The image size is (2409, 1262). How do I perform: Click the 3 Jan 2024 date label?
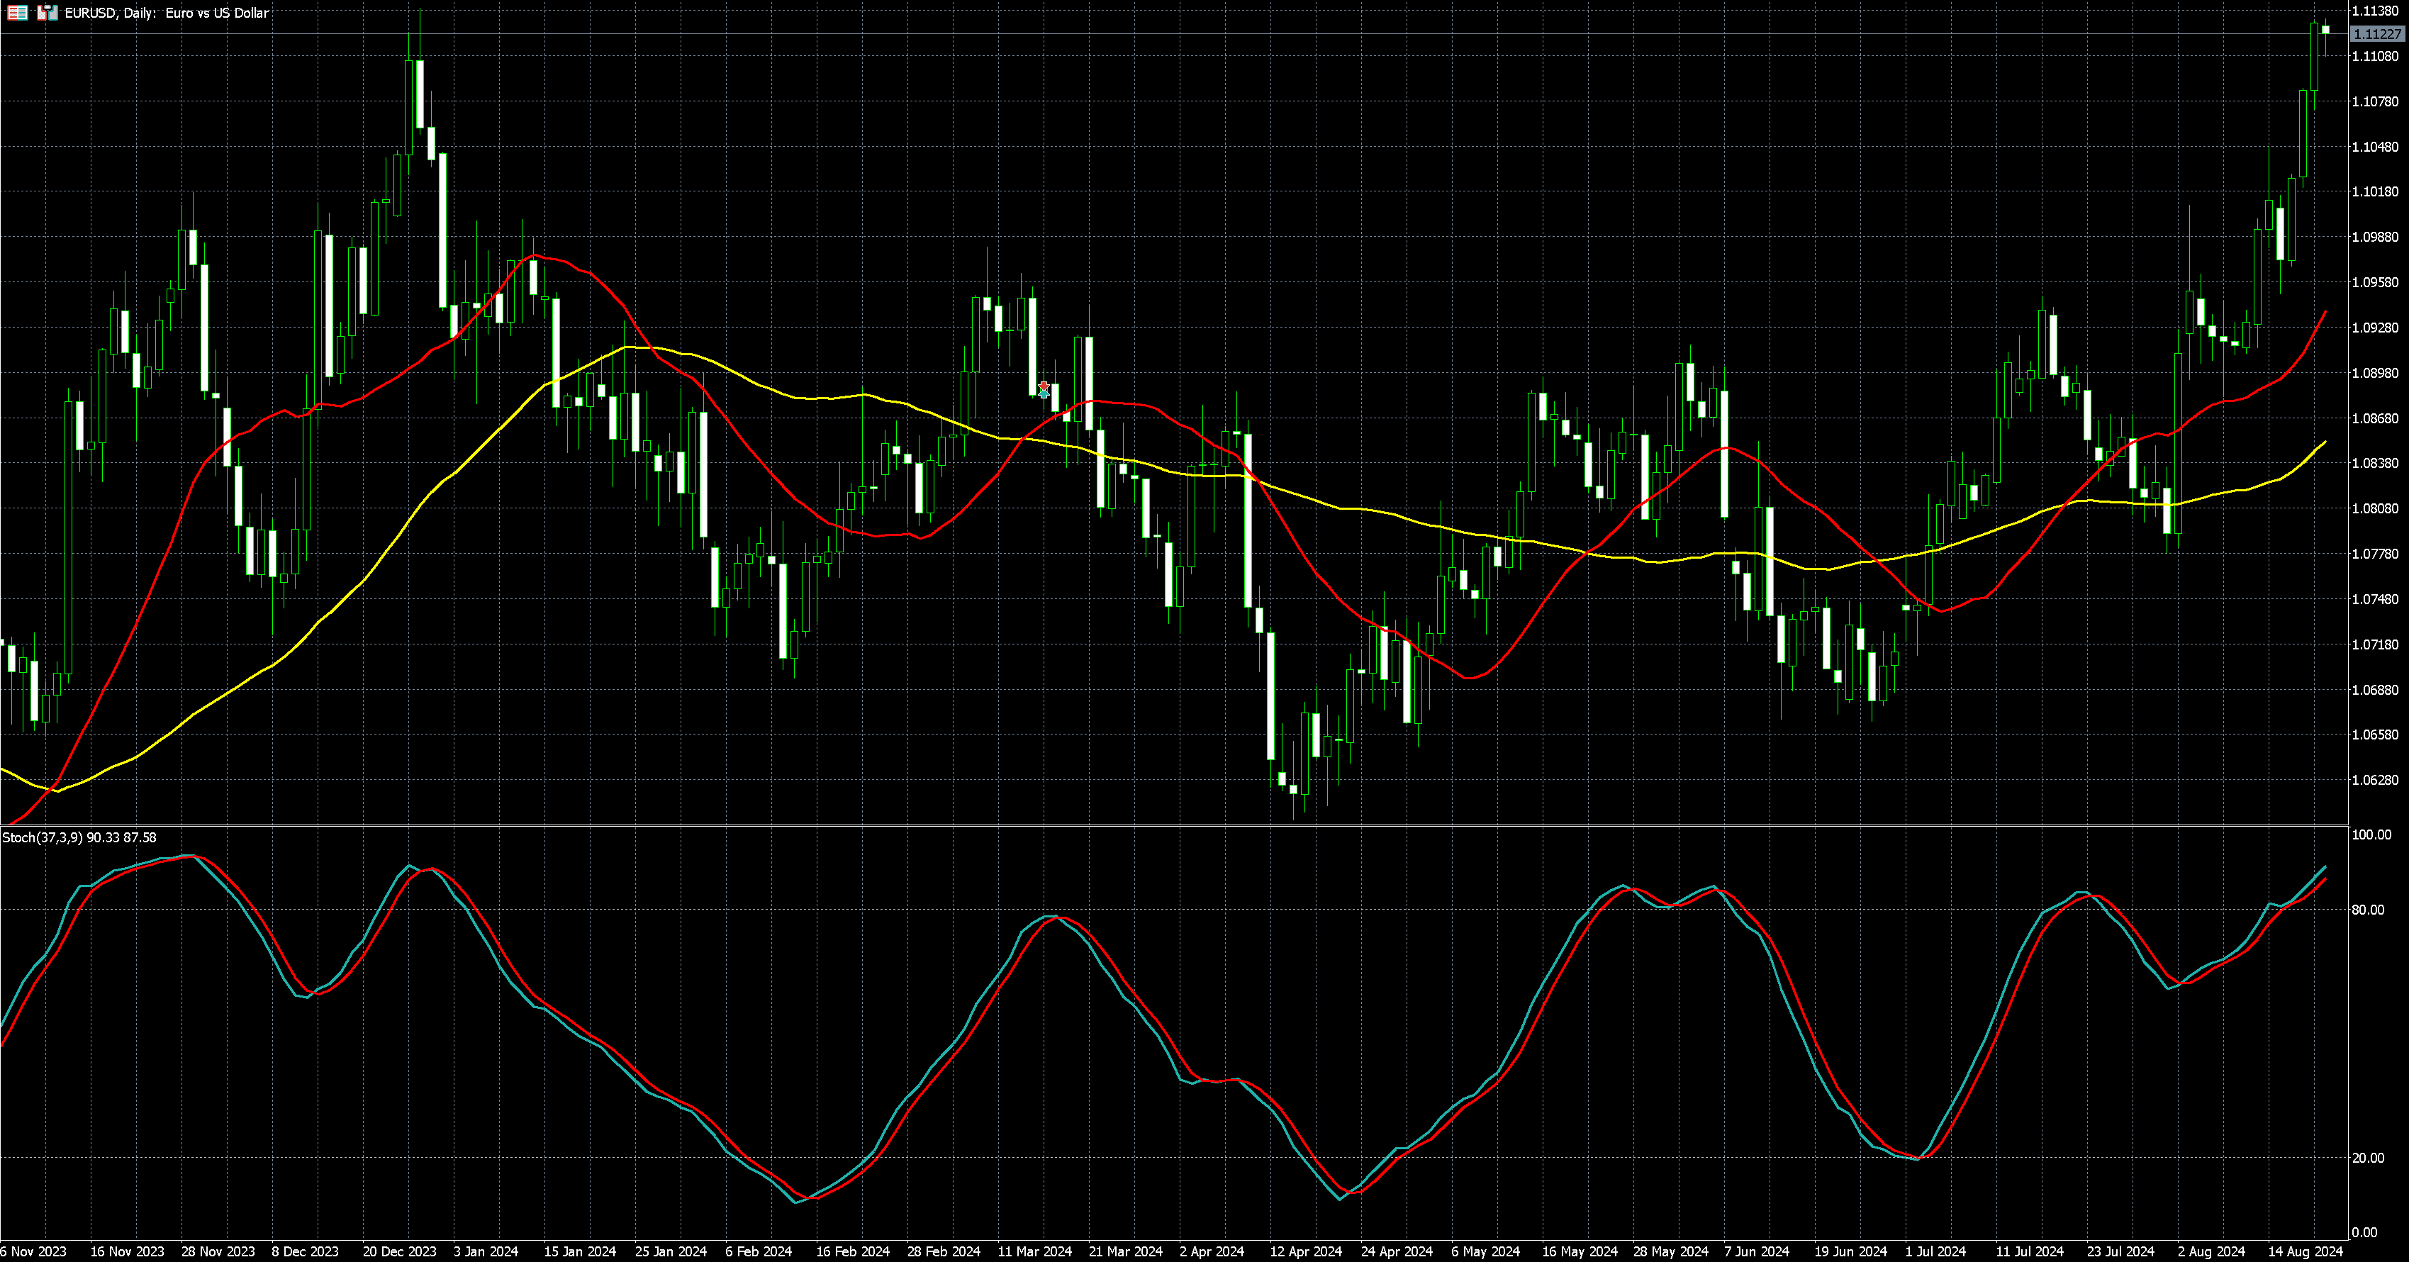(486, 1251)
